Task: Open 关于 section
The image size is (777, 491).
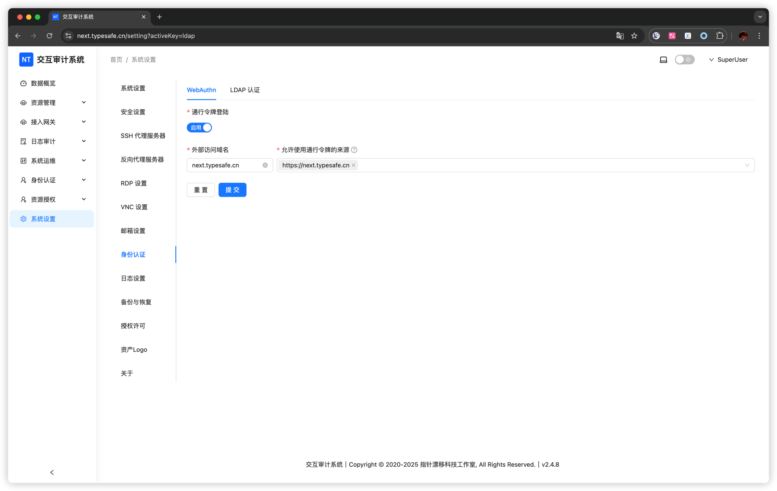Action: pos(127,373)
